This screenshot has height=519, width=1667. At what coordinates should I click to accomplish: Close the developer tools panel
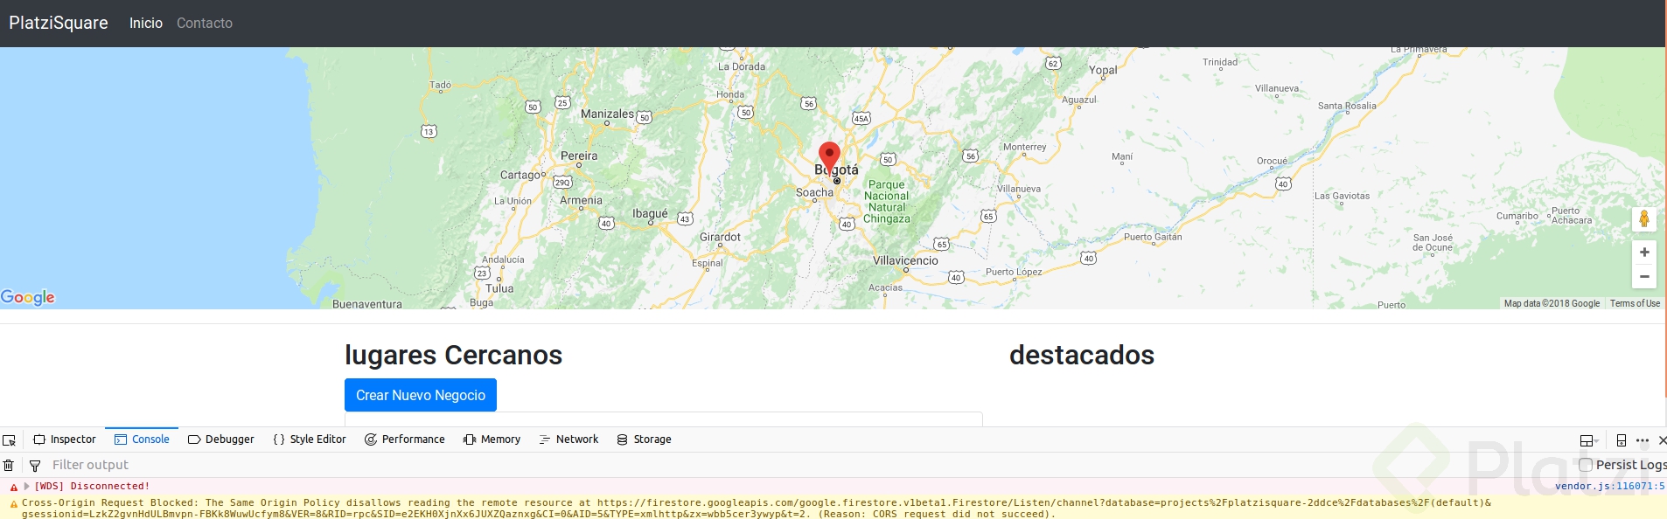tap(1662, 440)
